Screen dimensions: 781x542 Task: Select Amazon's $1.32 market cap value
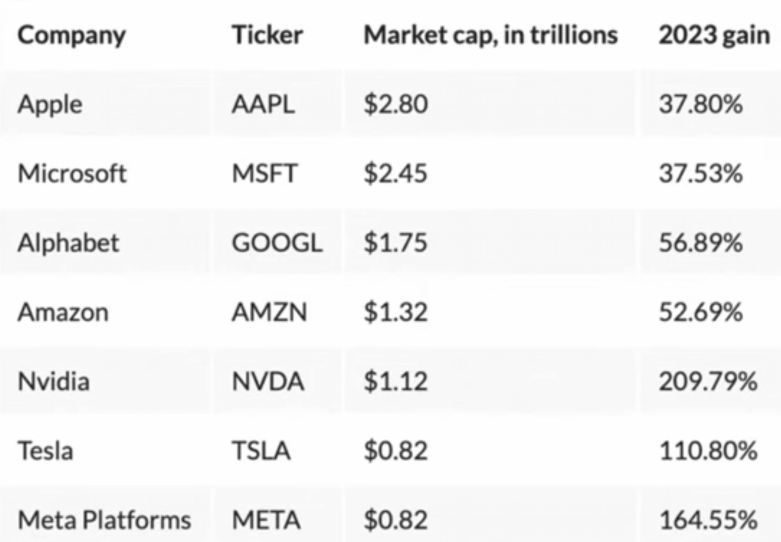point(395,312)
